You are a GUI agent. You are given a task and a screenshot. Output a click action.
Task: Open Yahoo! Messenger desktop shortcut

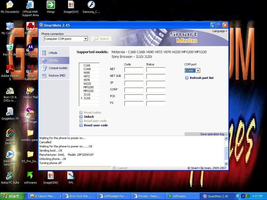pos(30,116)
